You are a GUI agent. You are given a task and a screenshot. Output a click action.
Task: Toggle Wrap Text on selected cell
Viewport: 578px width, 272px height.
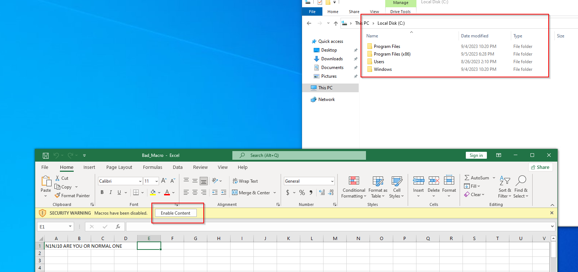245,181
